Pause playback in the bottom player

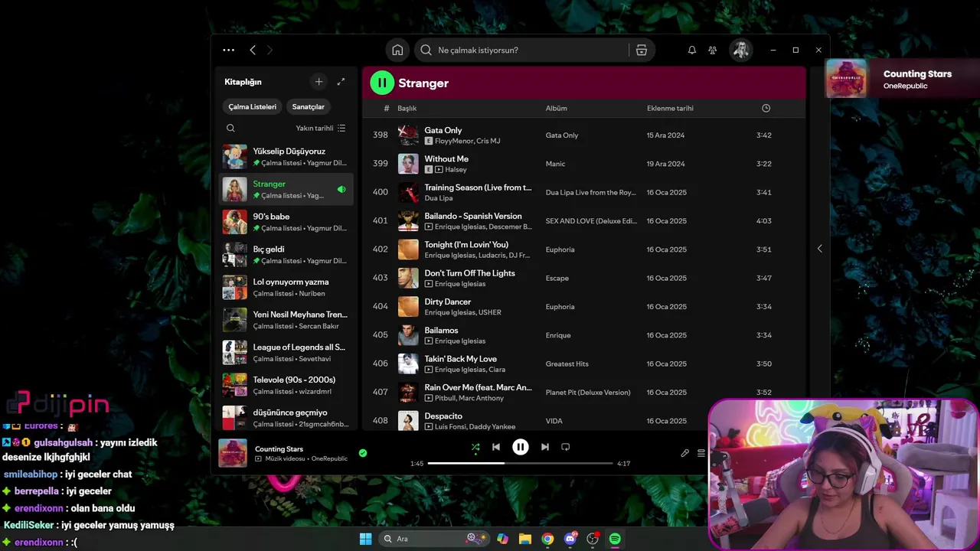tap(520, 447)
